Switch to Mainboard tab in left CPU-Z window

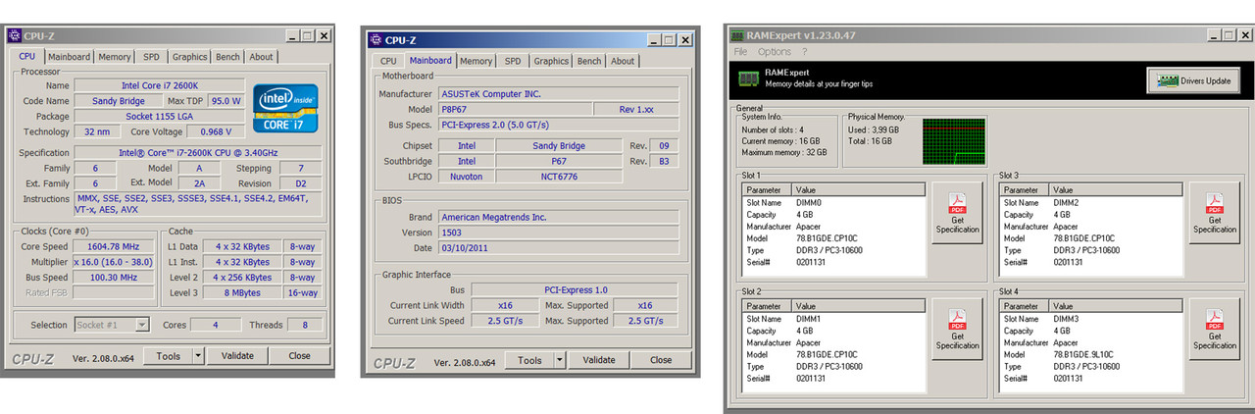point(70,57)
